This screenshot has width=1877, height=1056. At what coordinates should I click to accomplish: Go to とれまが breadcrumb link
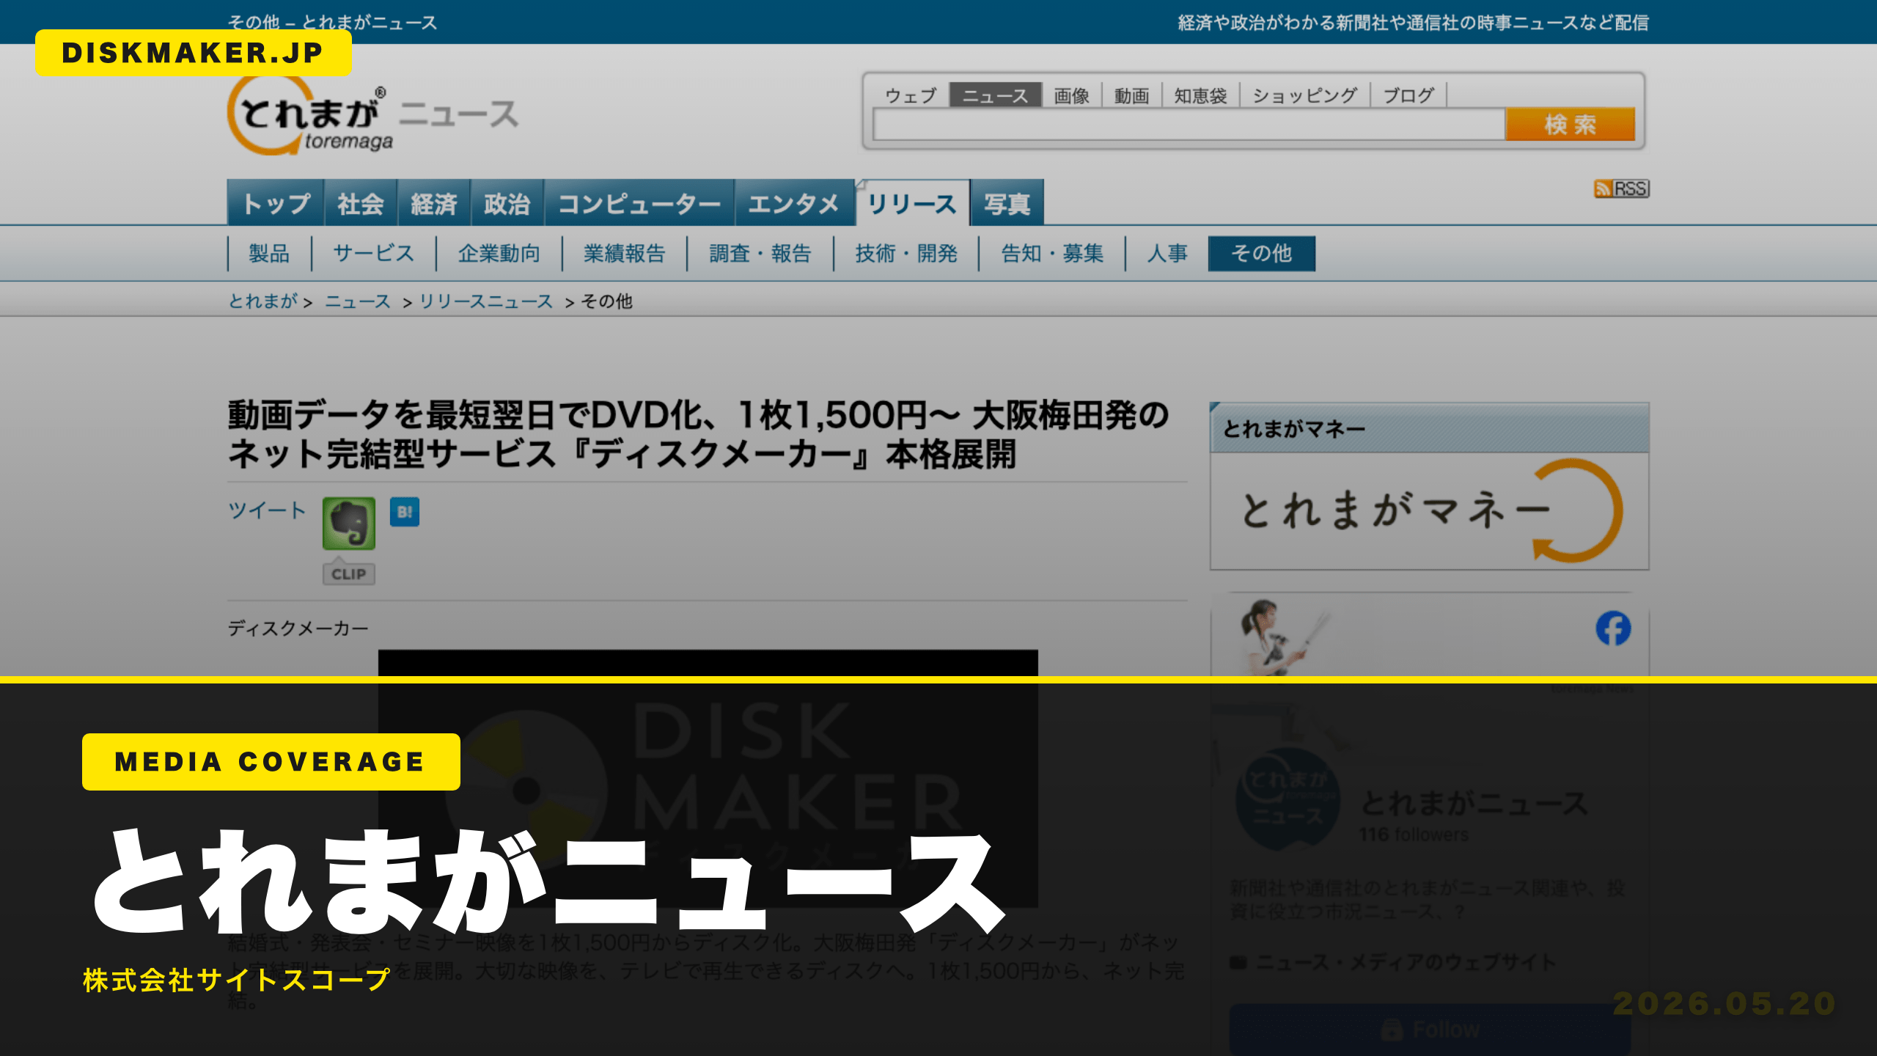[263, 301]
